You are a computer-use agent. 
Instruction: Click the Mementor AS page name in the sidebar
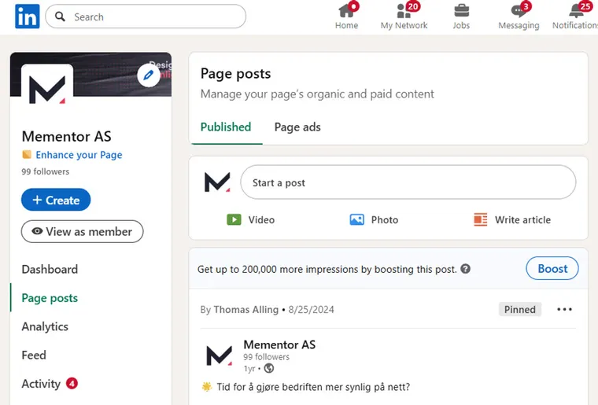pyautogui.click(x=66, y=136)
